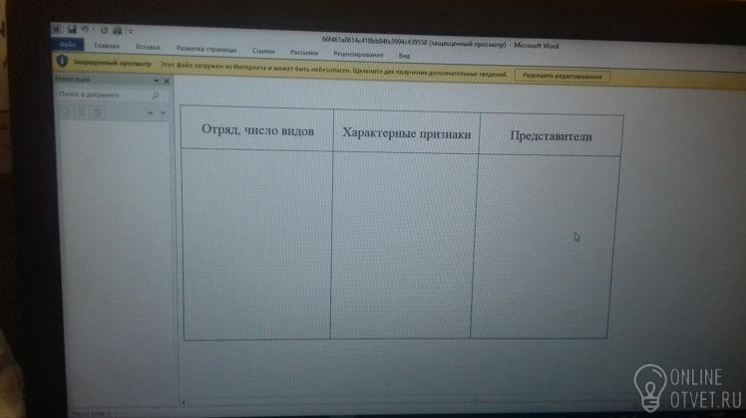
Task: Open the Вставка ribbon tab
Action: click(148, 47)
